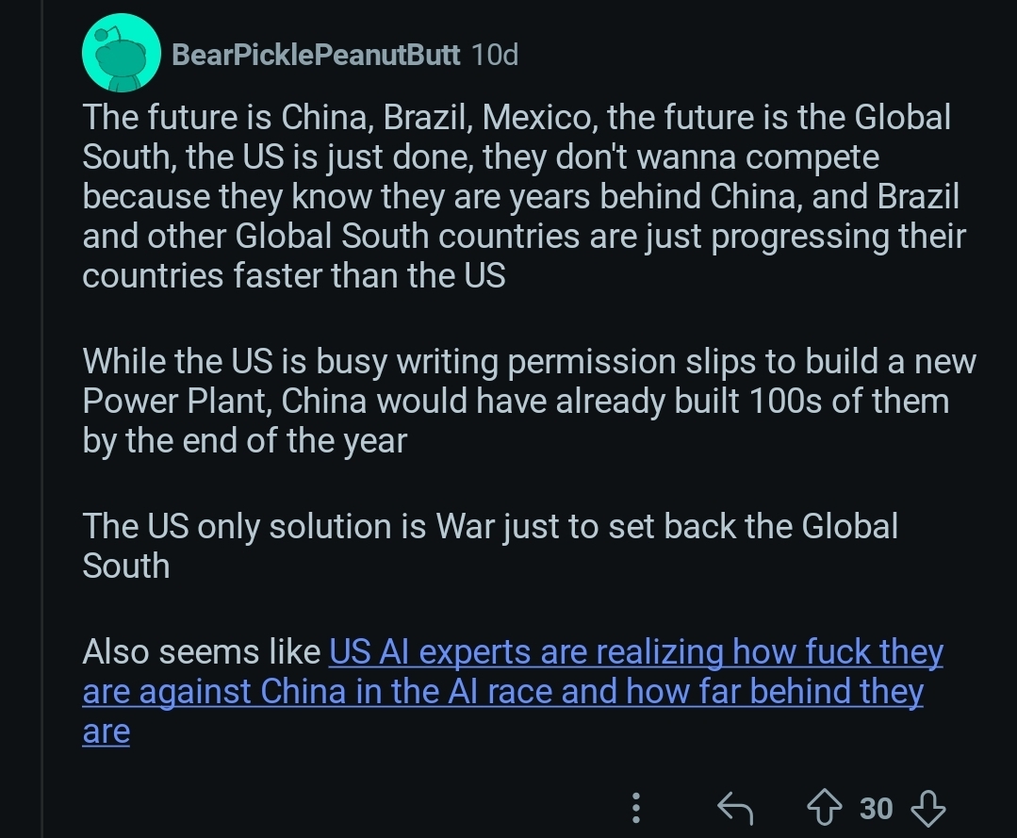Open the teal Snoo avatar profile
The width and height of the screenshot is (1017, 838).
[x=120, y=55]
